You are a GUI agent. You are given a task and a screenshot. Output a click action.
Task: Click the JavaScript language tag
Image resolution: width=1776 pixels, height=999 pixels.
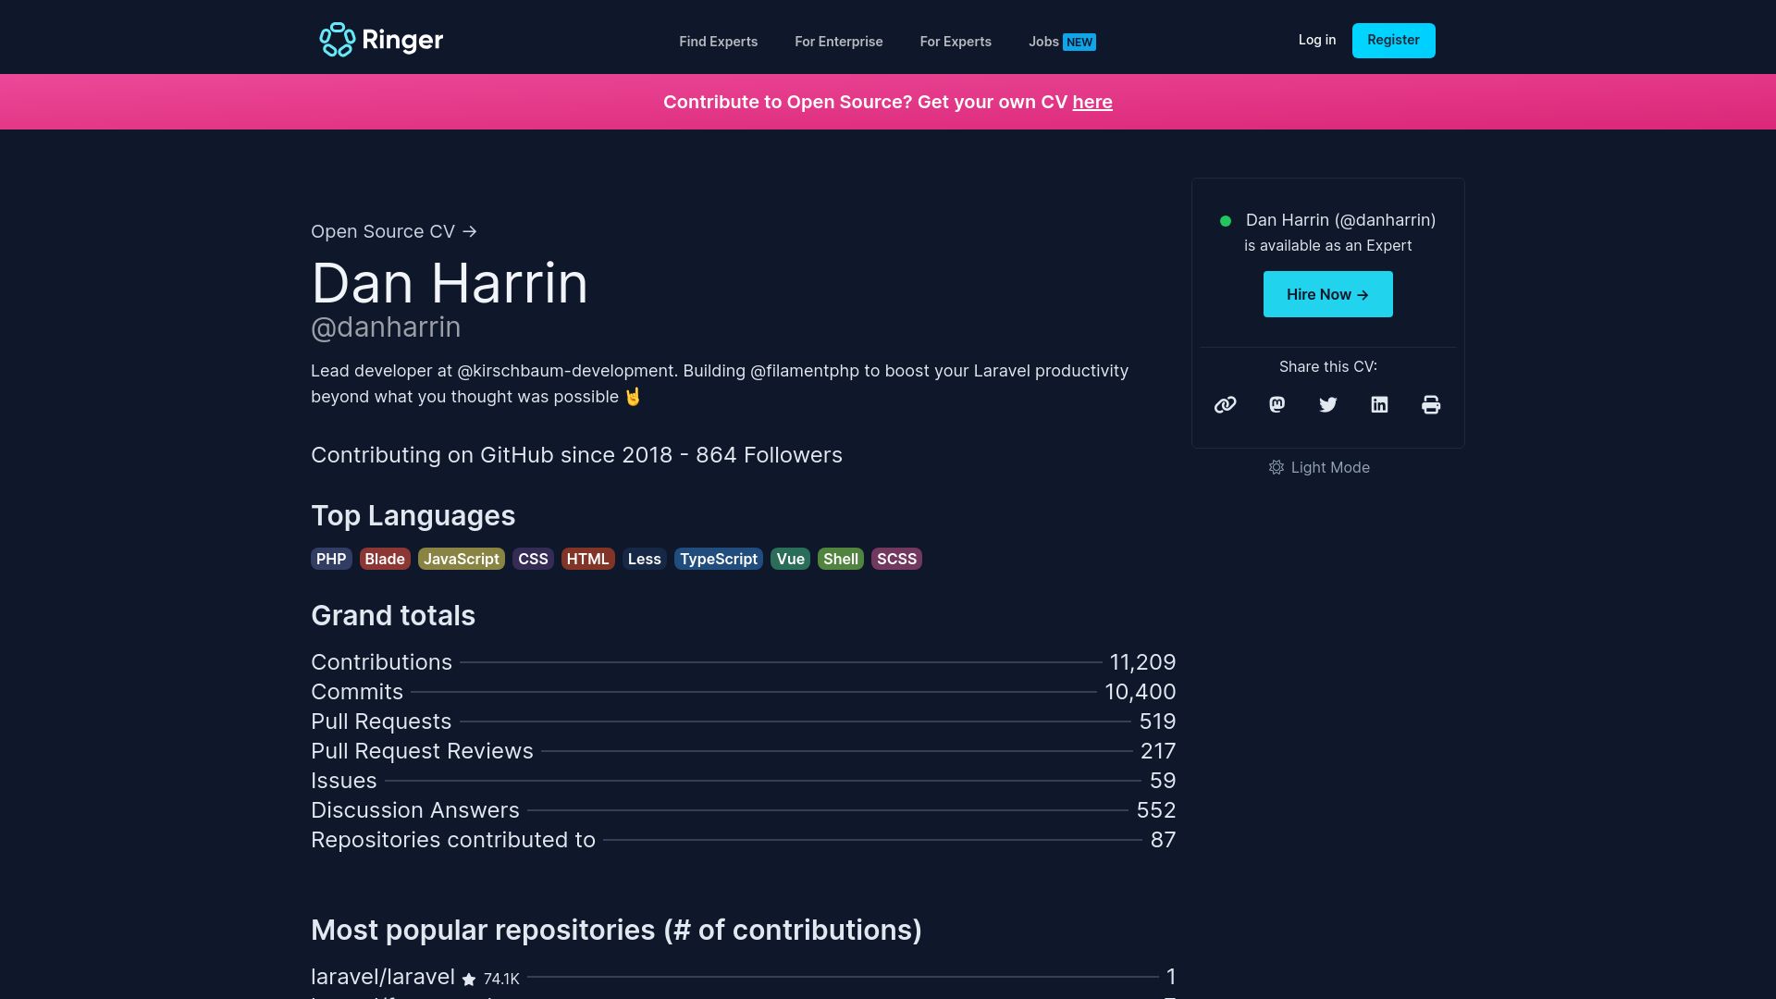(x=462, y=559)
